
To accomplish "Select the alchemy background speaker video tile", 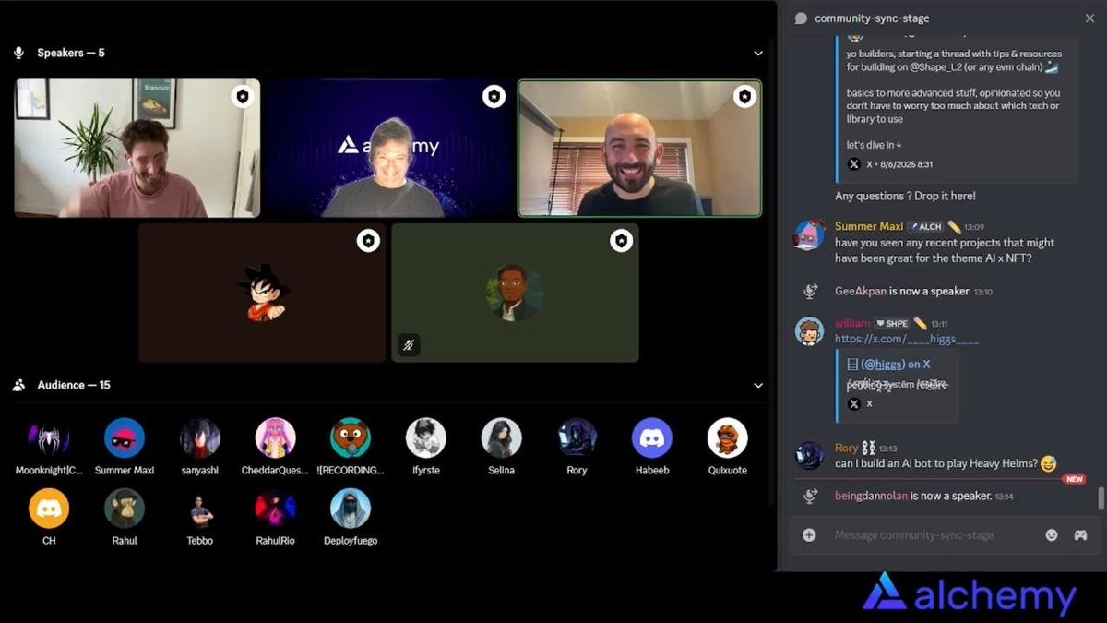I will pyautogui.click(x=388, y=149).
